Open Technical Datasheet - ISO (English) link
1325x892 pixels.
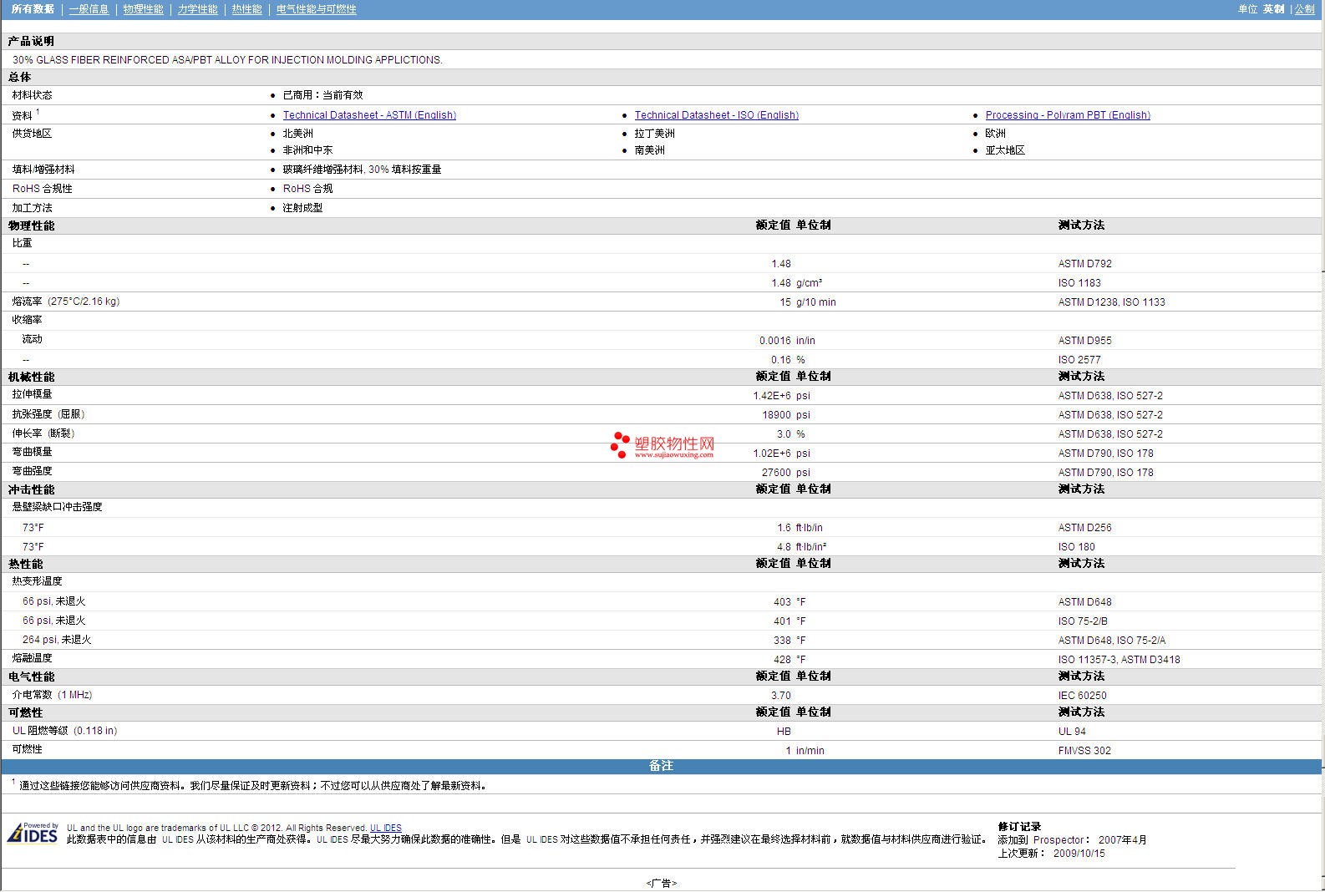(x=716, y=115)
